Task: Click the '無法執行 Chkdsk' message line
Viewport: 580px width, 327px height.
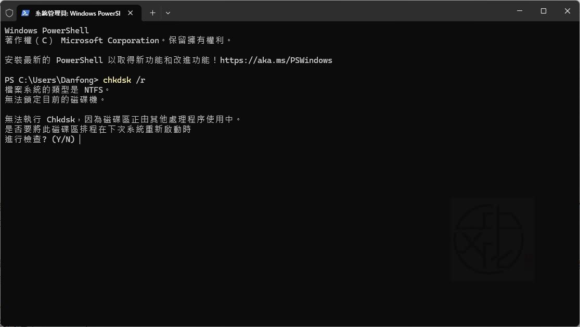Action: [x=123, y=120]
